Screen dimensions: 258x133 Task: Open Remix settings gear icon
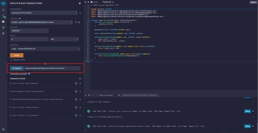[x=3, y=129]
